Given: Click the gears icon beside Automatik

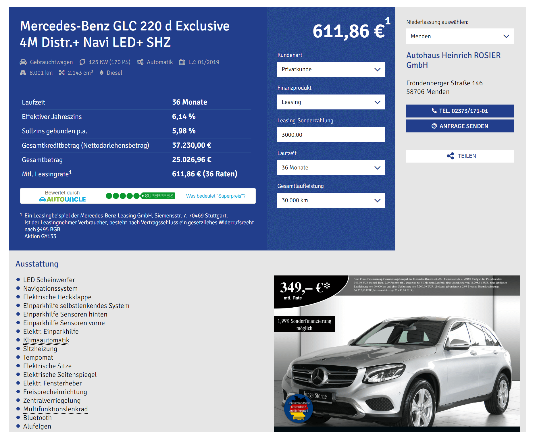Looking at the screenshot, I should point(140,62).
